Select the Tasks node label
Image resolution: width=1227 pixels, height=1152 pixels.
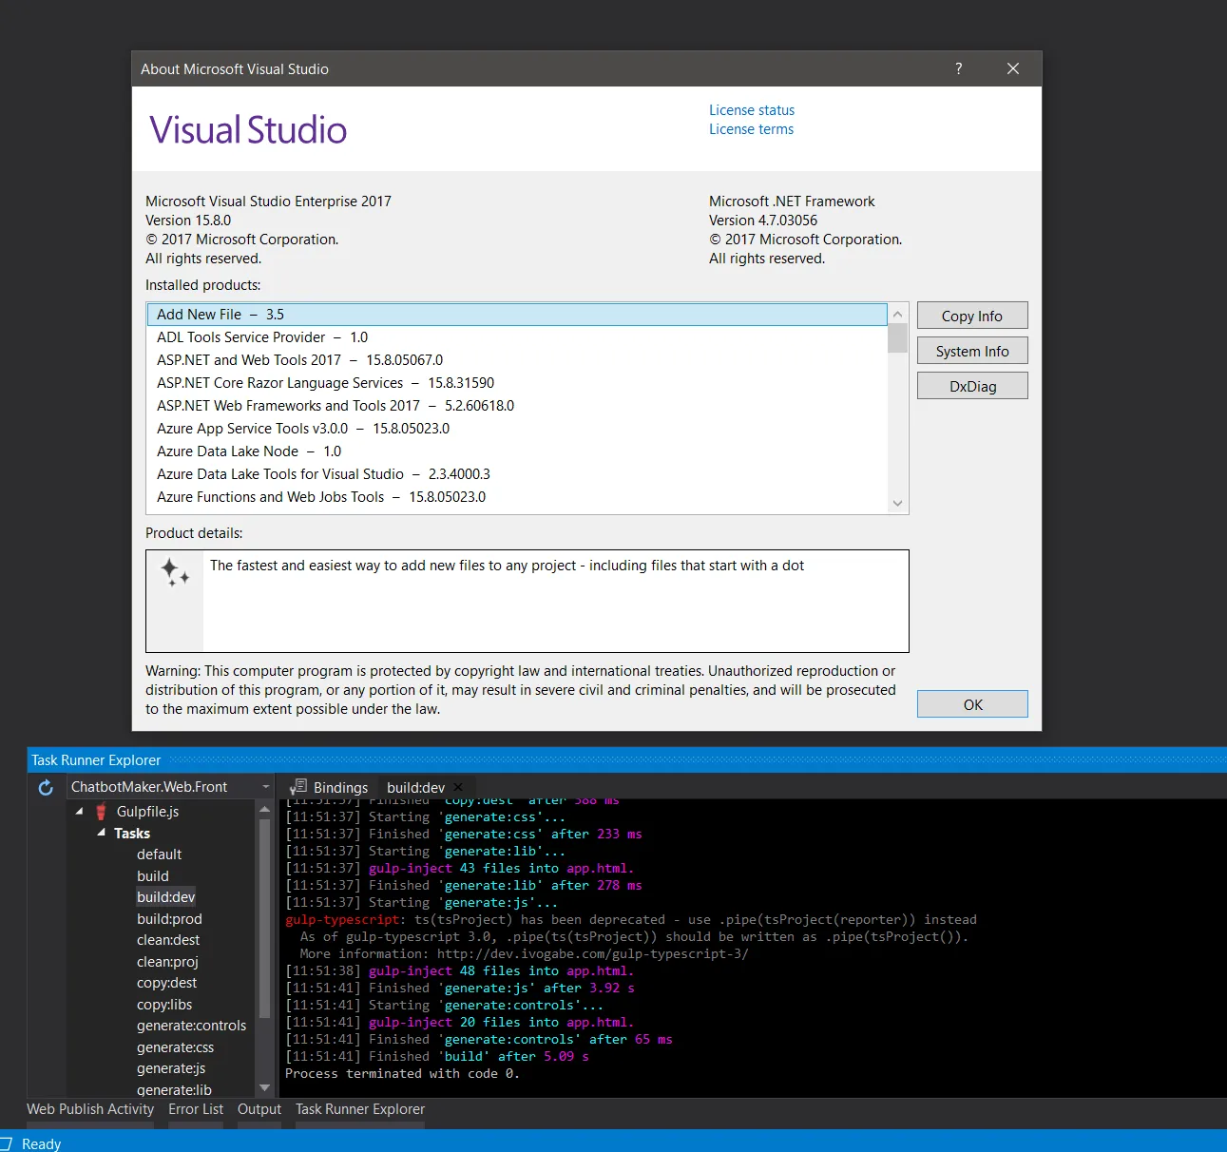[x=132, y=834]
